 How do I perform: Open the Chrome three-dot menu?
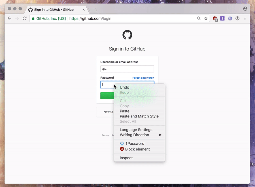coord(245,18)
